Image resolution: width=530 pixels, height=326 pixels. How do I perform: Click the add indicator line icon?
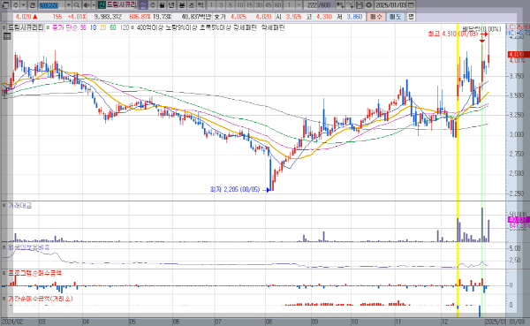351,5
